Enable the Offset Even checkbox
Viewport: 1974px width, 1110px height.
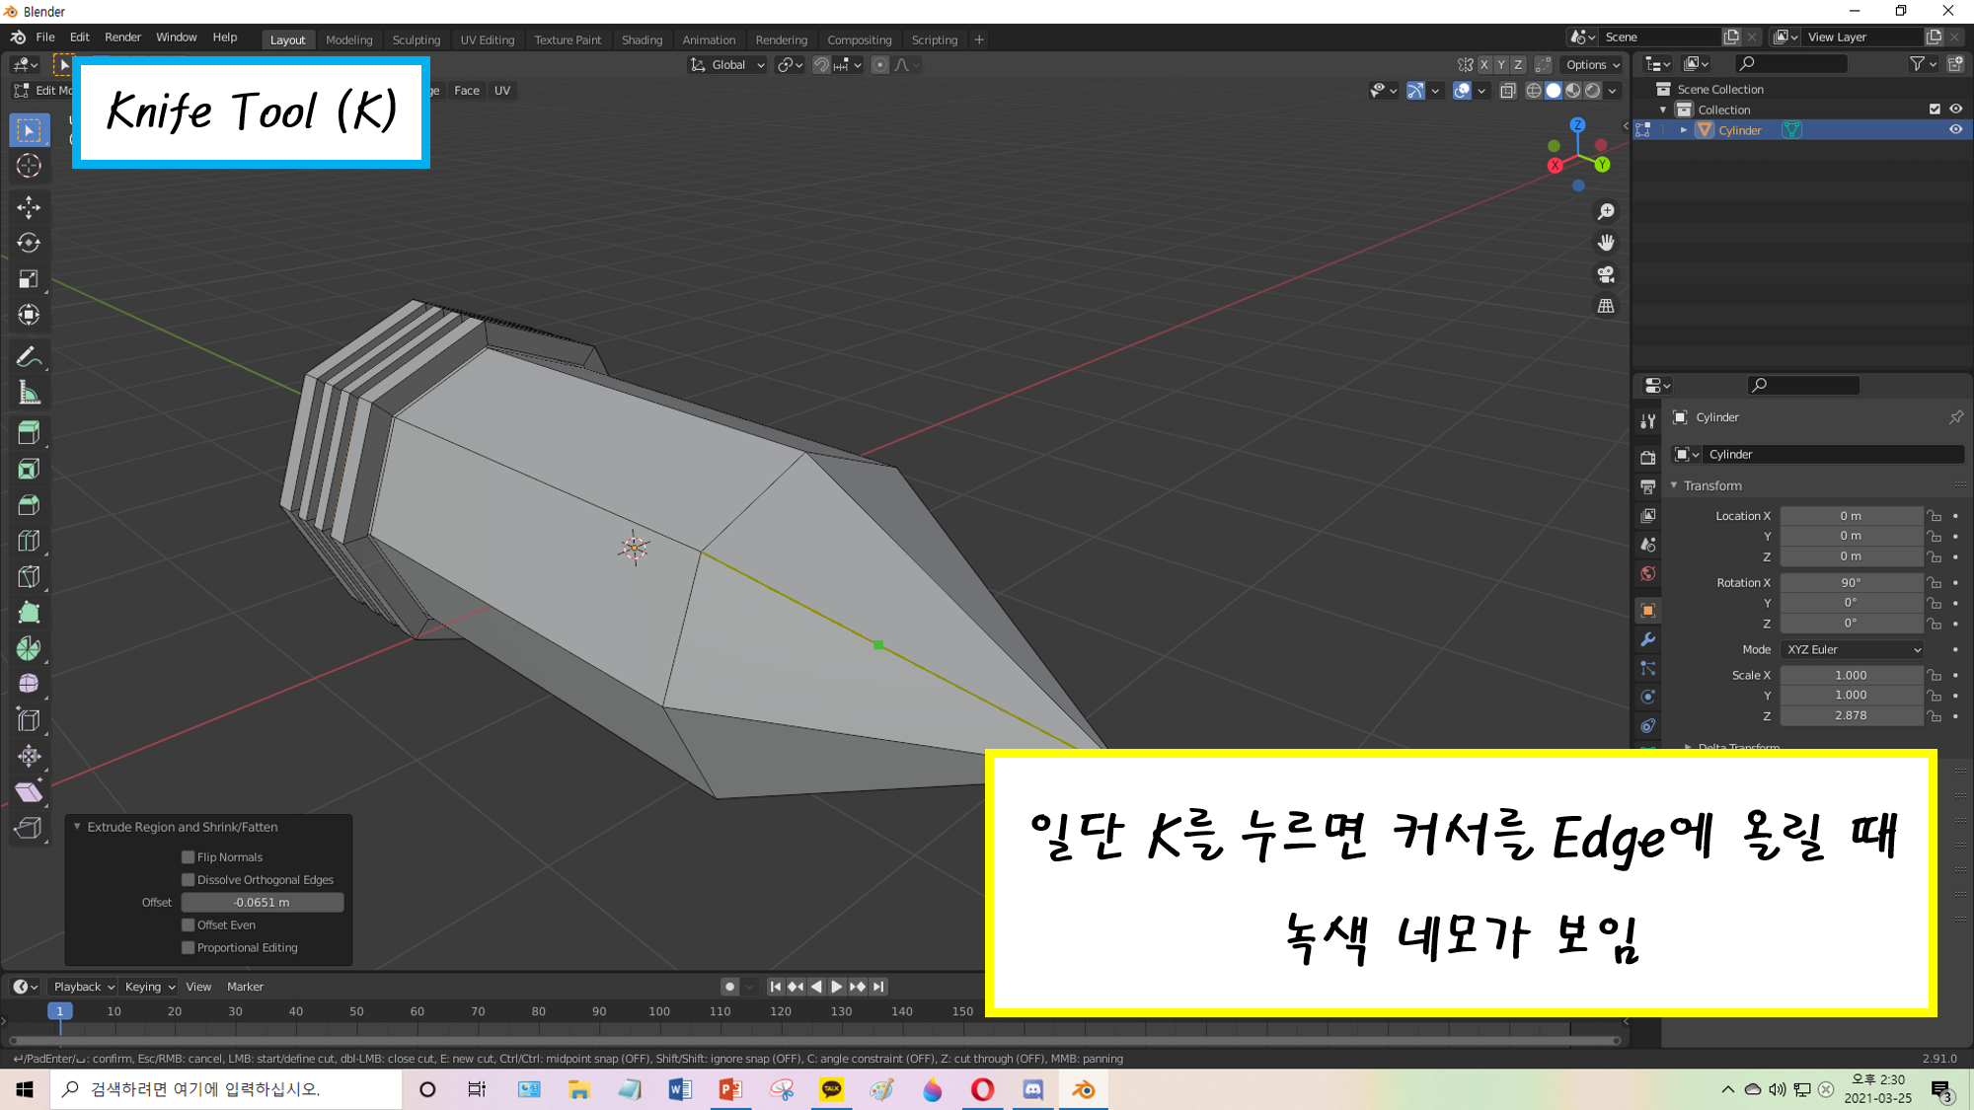click(189, 925)
